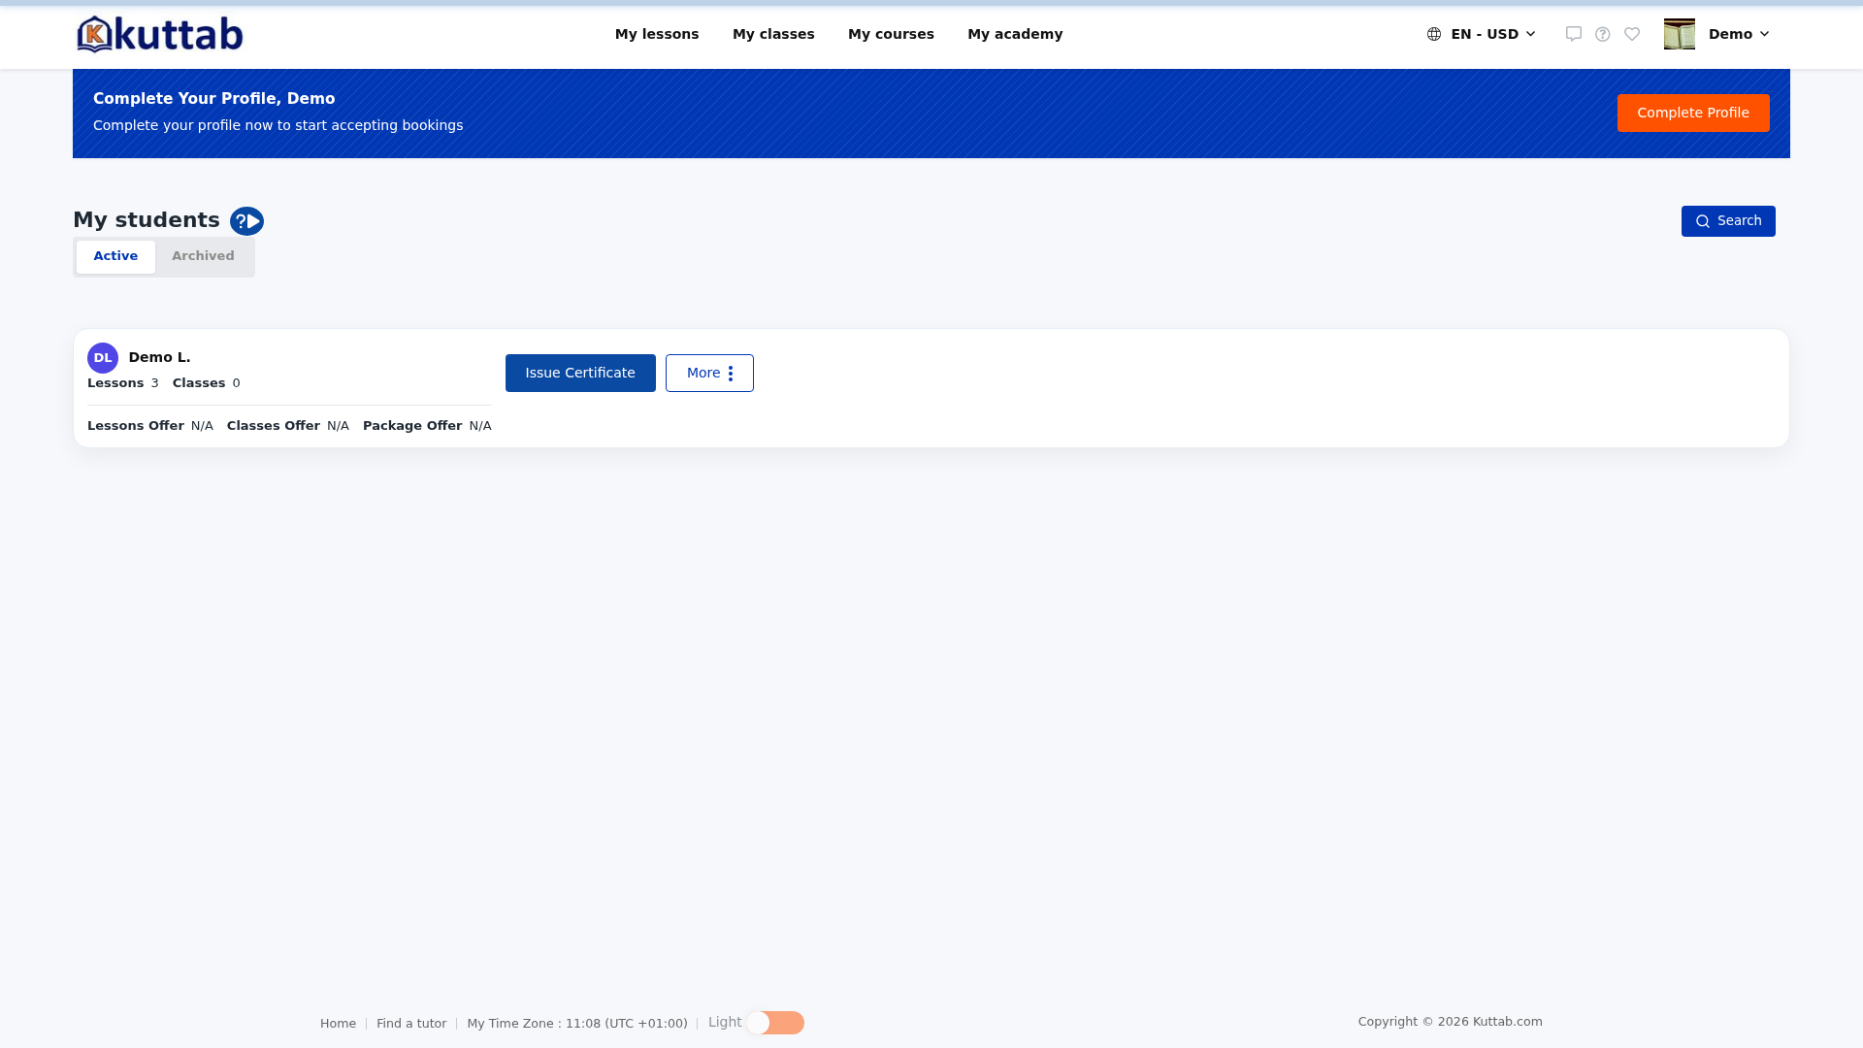Viewport: 1863px width, 1048px height.
Task: Expand the Demo account menu
Action: (1739, 34)
